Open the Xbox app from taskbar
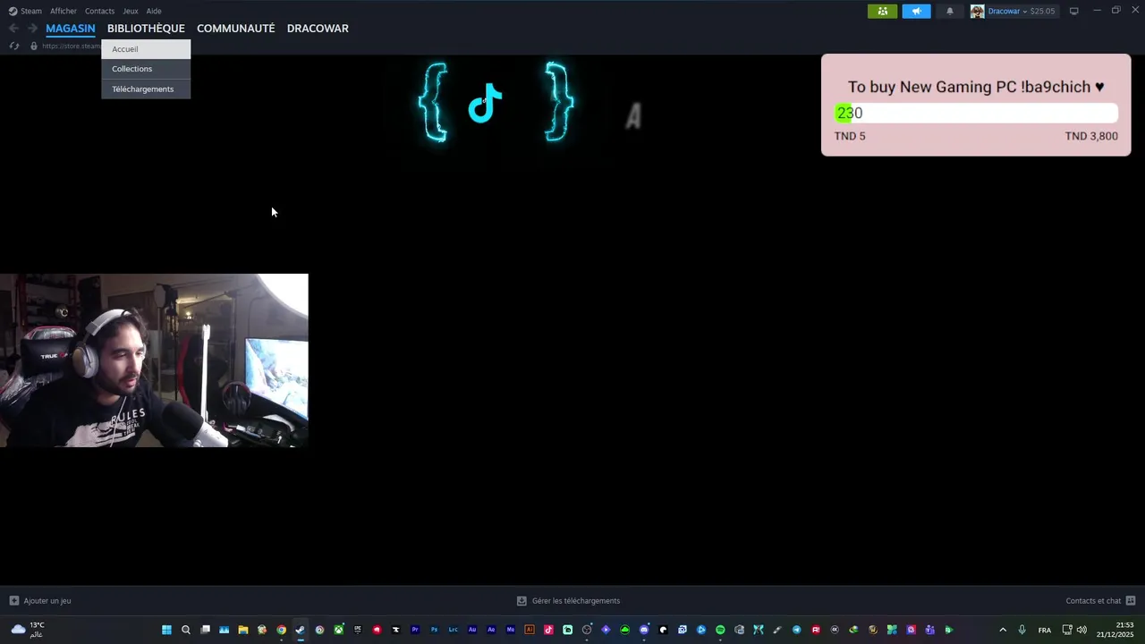Image resolution: width=1145 pixels, height=644 pixels. coord(338,630)
